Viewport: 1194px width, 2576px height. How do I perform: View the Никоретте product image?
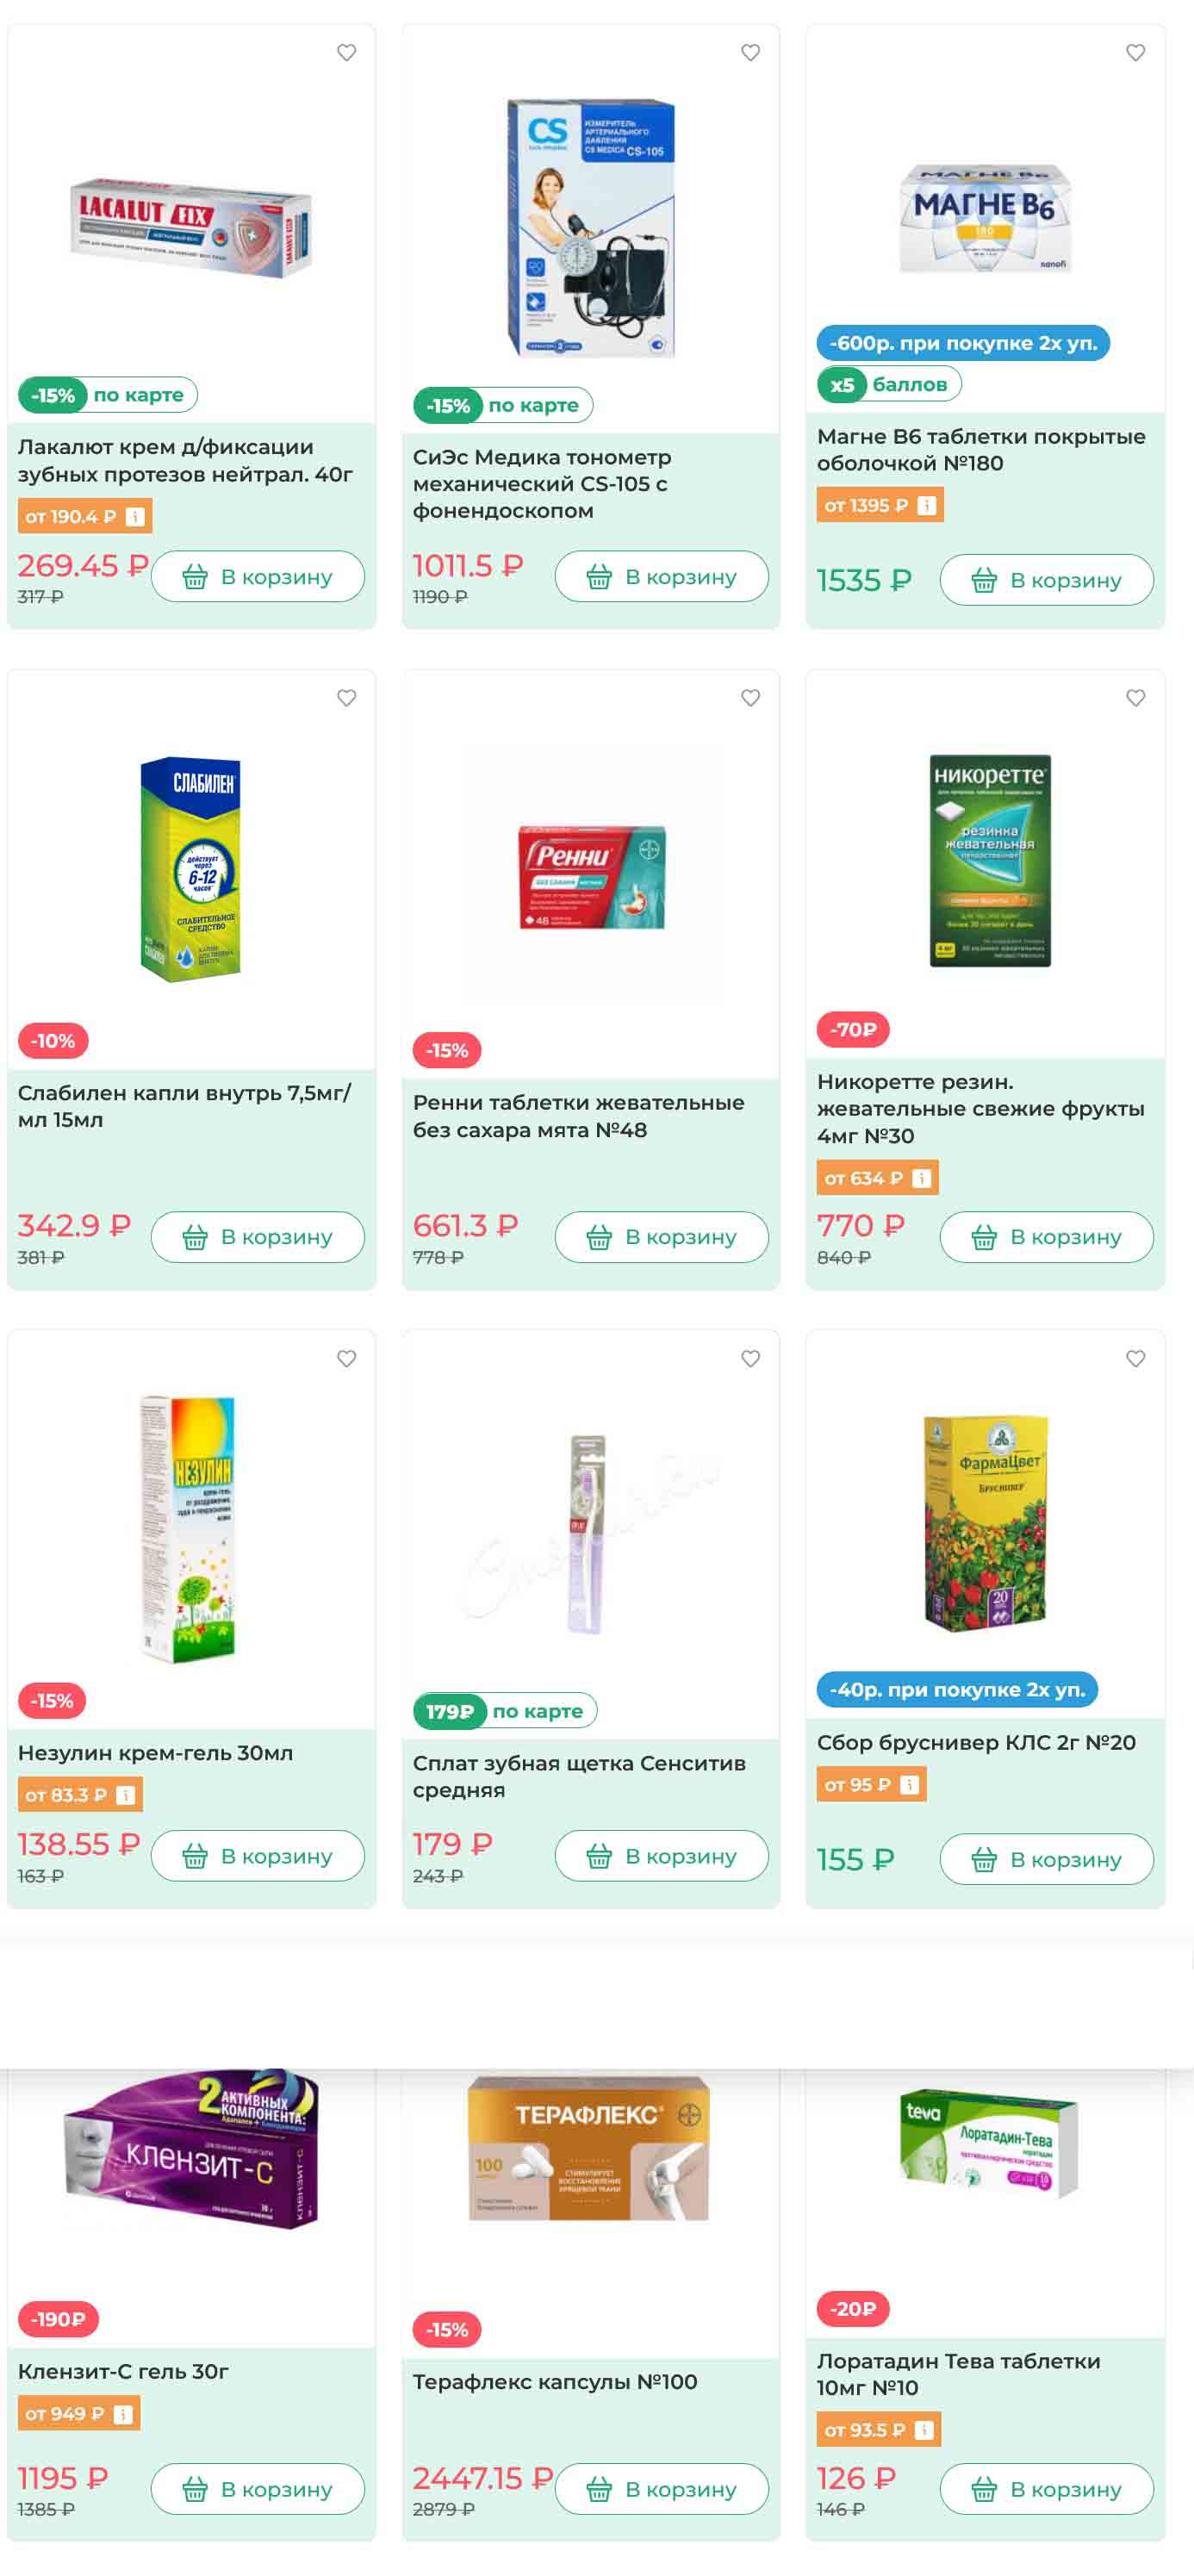(x=988, y=860)
